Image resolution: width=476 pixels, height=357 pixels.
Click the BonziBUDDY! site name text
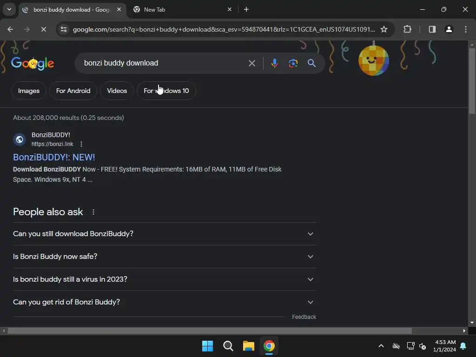coord(51,135)
